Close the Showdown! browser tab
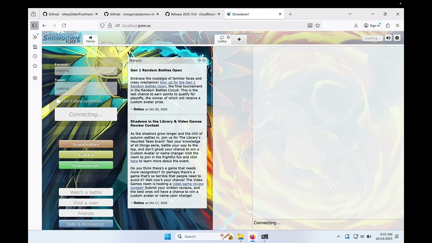The height and width of the screenshot is (243, 432). point(280,14)
